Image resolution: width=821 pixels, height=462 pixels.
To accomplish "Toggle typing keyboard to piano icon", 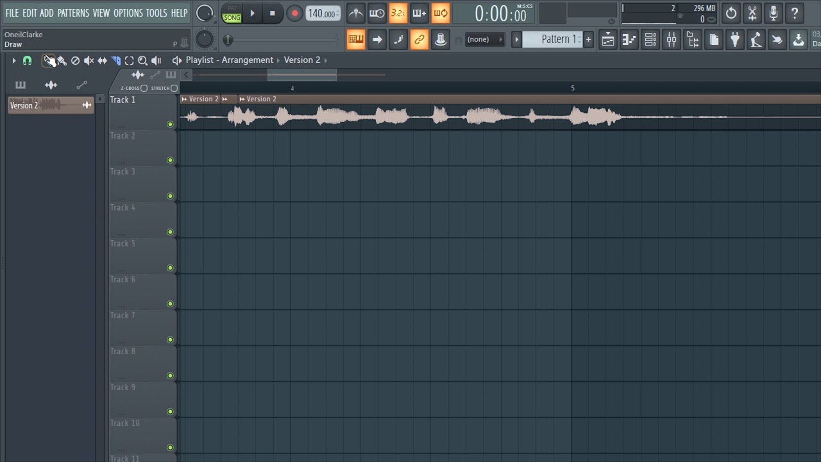I will (356, 40).
